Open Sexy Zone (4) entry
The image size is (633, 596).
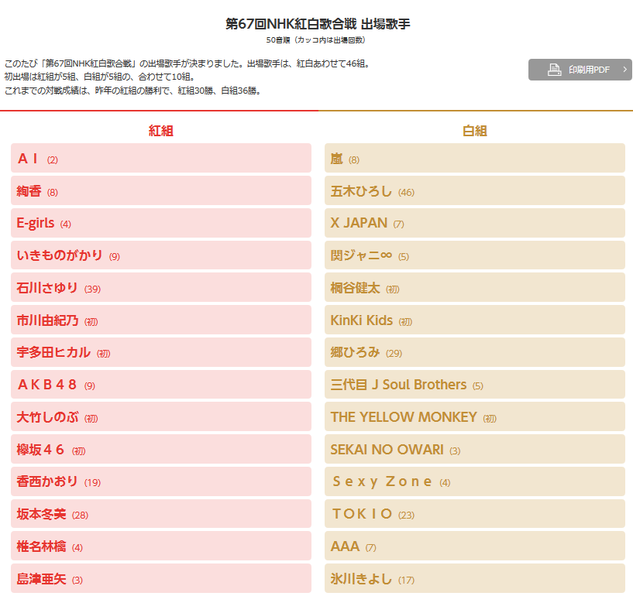coord(475,482)
